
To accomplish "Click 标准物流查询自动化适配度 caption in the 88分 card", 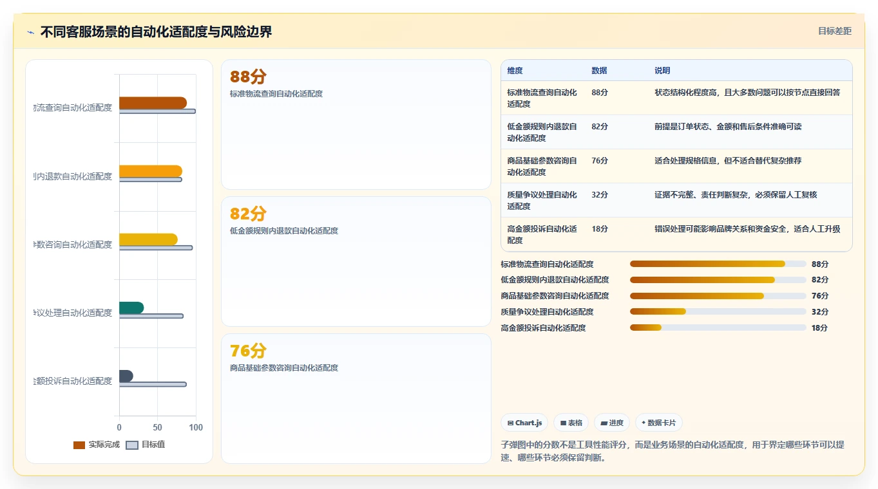I will coord(276,94).
